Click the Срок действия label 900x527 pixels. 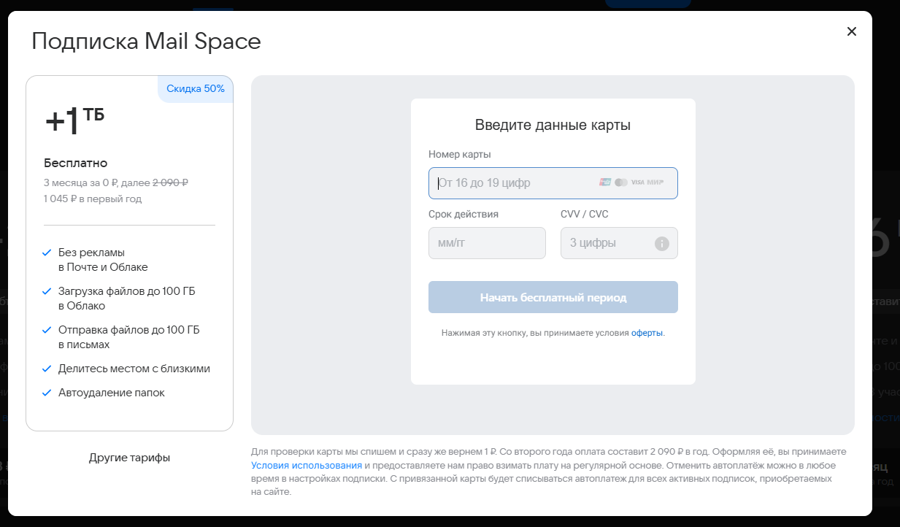(x=464, y=214)
